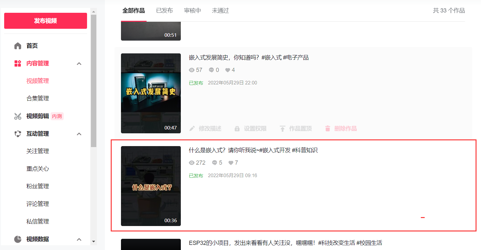Image resolution: width=481 pixels, height=250 pixels.
Task: Click the pencil icon for 修改描述
Action: (192, 129)
